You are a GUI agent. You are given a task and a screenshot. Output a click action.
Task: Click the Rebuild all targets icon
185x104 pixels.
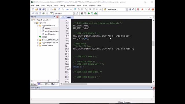tap(40, 14)
